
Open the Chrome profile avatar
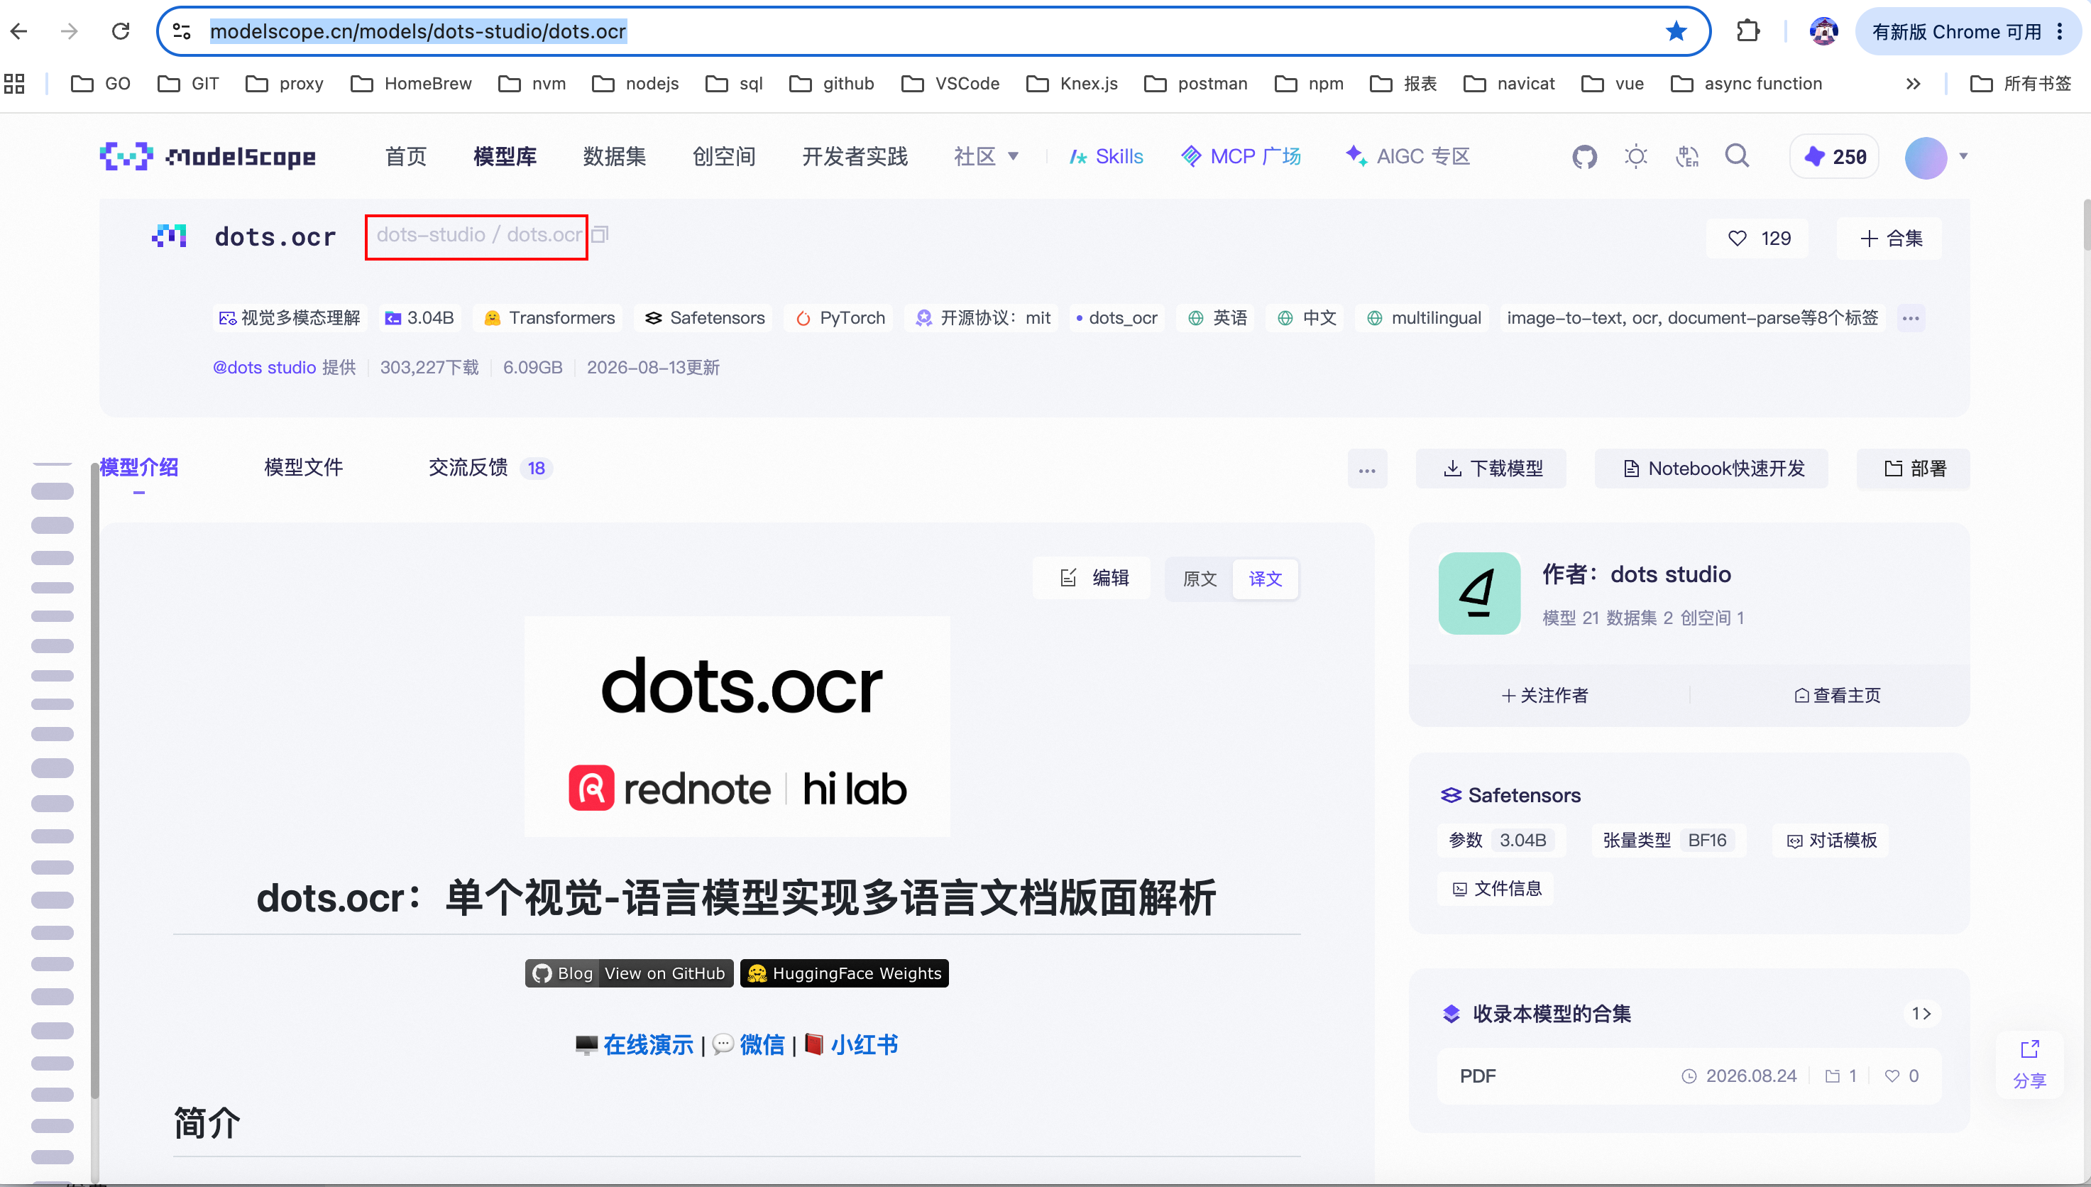1823,32
